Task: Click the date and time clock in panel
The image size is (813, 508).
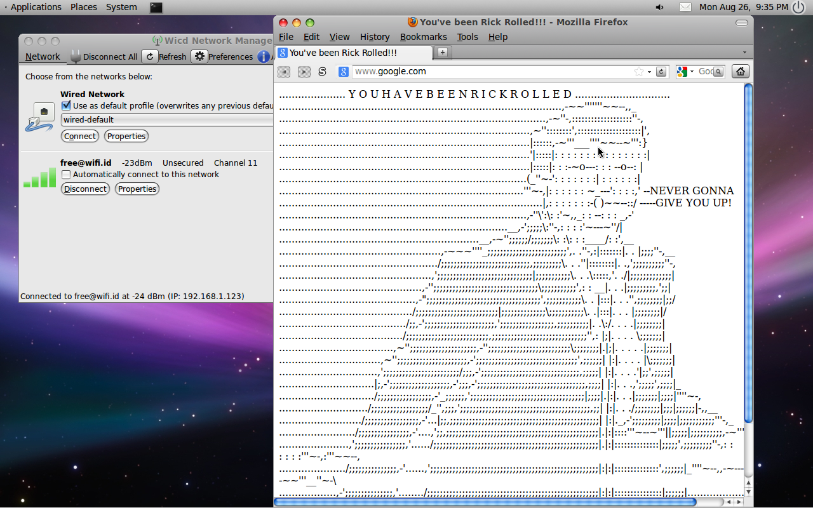Action: [744, 7]
